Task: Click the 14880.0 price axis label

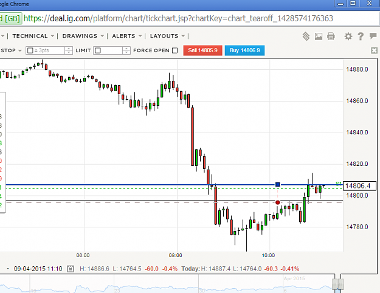Action: (357, 69)
